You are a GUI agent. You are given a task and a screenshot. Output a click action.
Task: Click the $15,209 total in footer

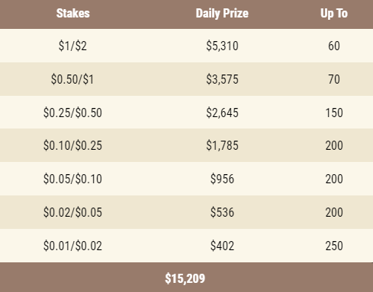pos(185,278)
